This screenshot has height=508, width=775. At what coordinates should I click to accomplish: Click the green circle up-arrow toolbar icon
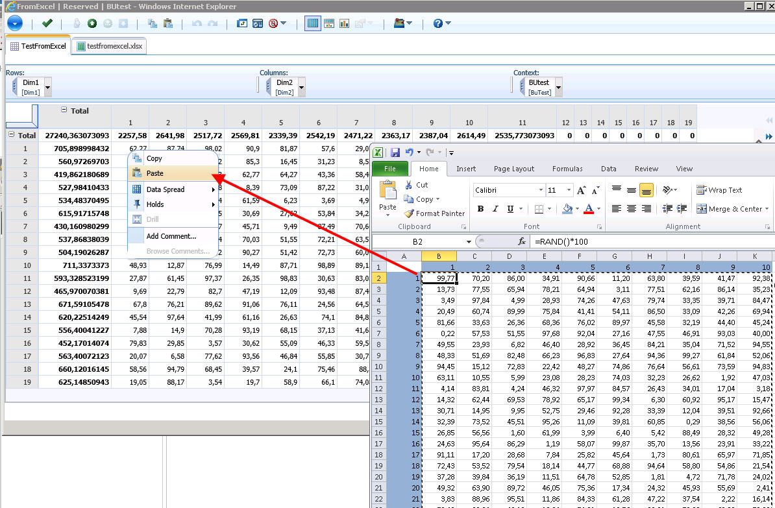pyautogui.click(x=92, y=23)
